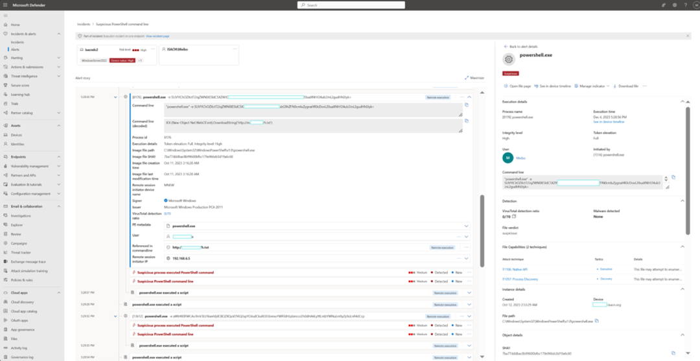Open Identities under Assets
Screen dimensions: 700x361
[x=17, y=144]
